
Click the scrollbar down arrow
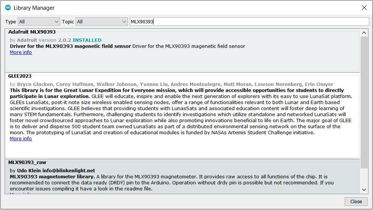364,190
